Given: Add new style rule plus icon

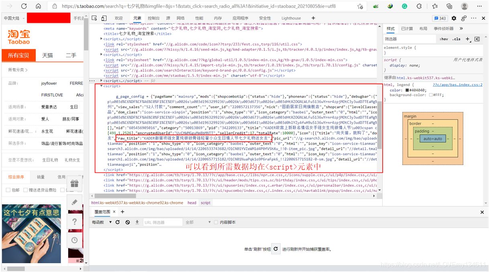Looking at the screenshot, I should tap(468, 39).
